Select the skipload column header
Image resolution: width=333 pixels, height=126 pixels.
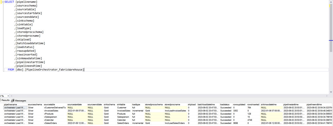pyautogui.click(x=192, y=105)
